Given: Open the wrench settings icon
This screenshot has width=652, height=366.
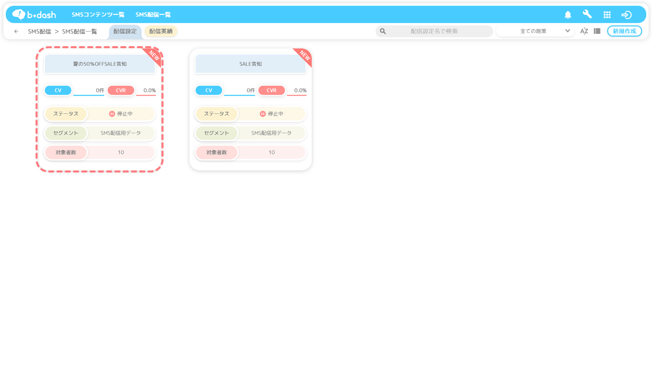Looking at the screenshot, I should (587, 14).
